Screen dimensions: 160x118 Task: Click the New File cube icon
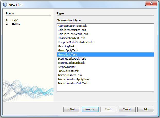click(x=5, y=5)
